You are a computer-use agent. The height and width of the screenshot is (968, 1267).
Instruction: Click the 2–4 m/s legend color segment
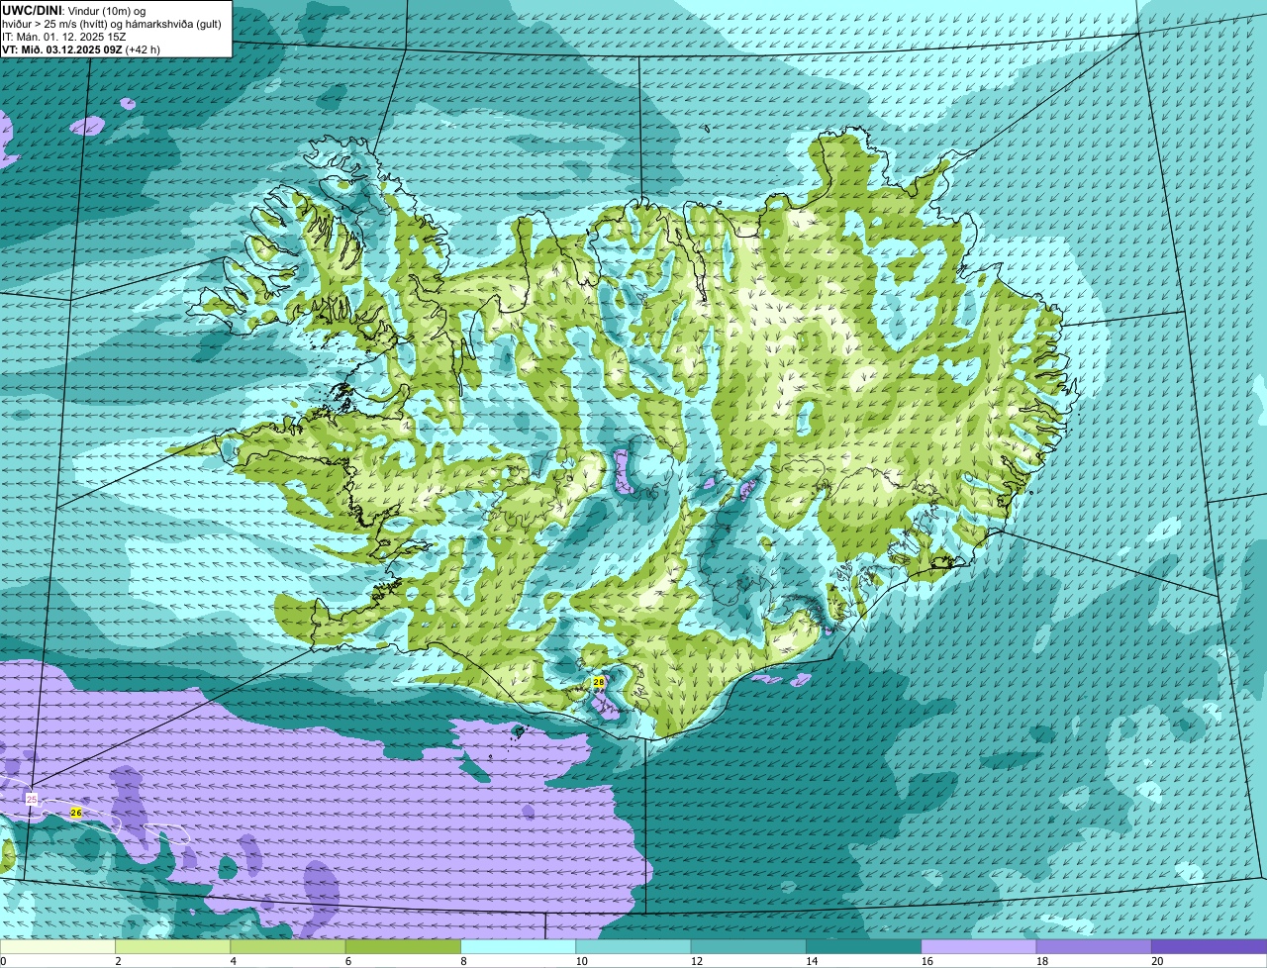tap(173, 947)
